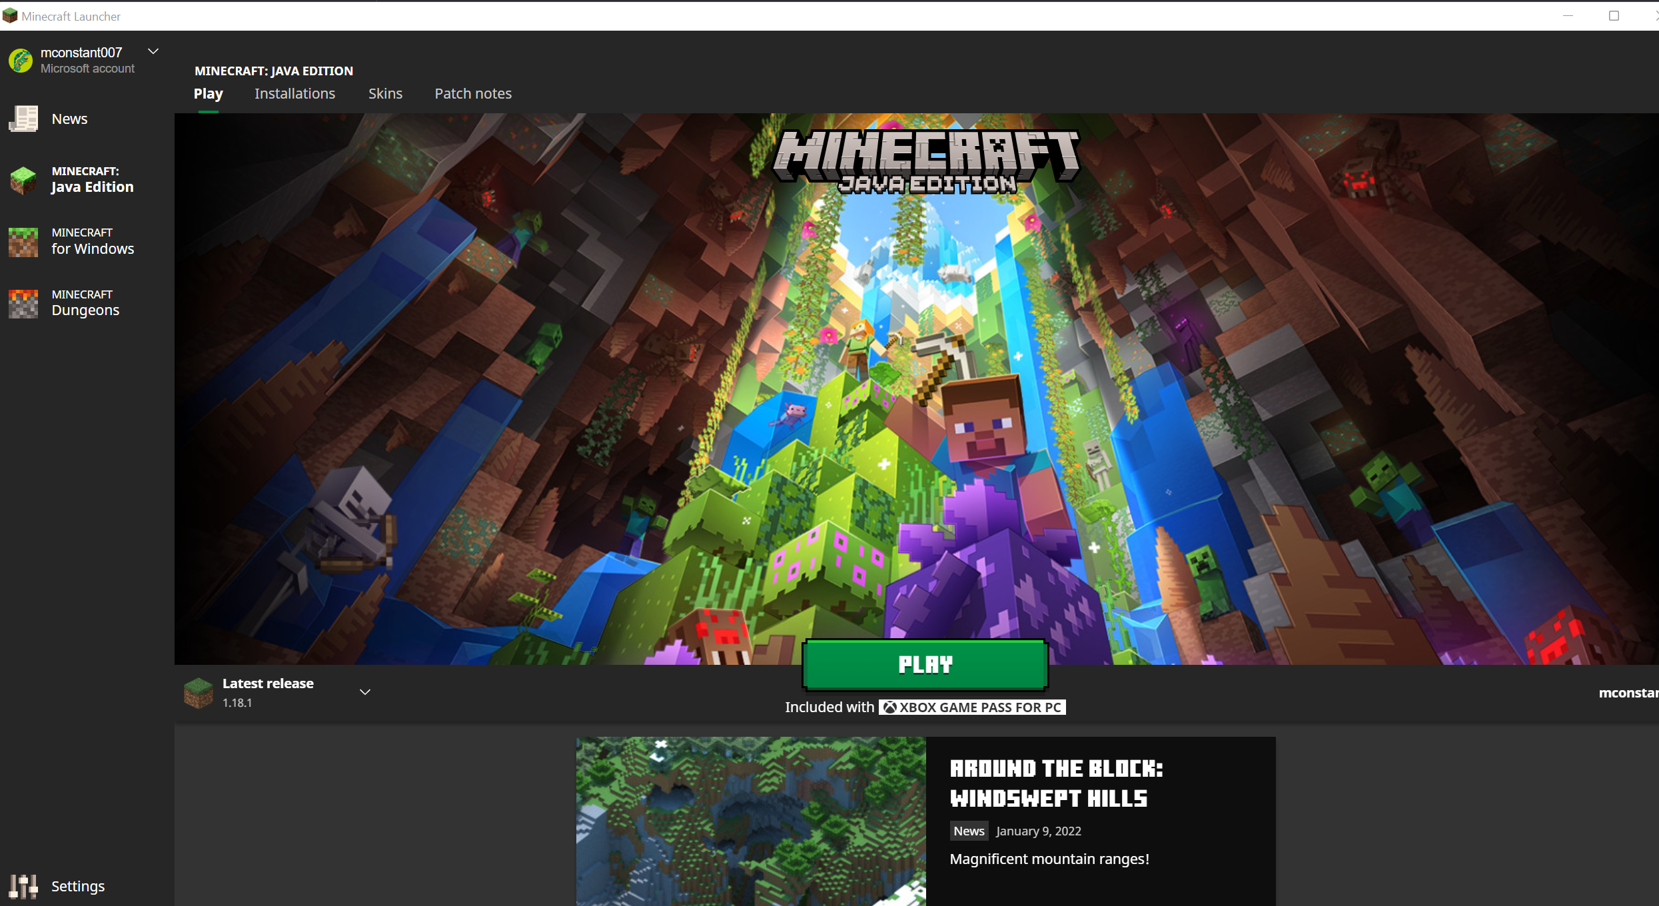The image size is (1659, 906).
Task: Click the Xbox Game Pass for PC badge
Action: tap(972, 707)
